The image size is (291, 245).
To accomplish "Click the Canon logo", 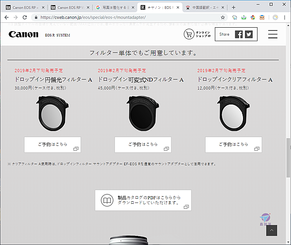I will click(23, 35).
